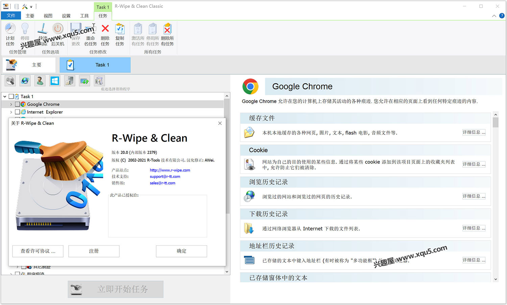Click the red X 删除任务 icon
The image size is (507, 305).
105,29
